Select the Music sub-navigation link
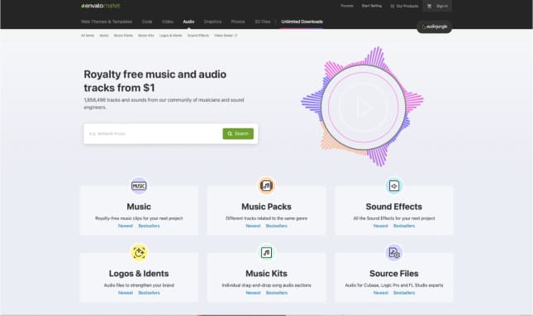533x316 pixels. (x=103, y=36)
